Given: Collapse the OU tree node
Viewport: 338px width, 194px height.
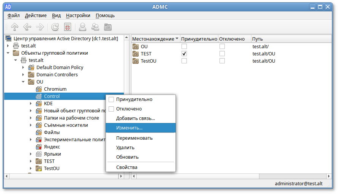Looking at the screenshot, I should [x=23, y=82].
